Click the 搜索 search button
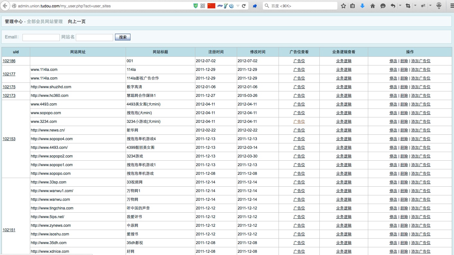The width and height of the screenshot is (454, 255). tap(123, 37)
